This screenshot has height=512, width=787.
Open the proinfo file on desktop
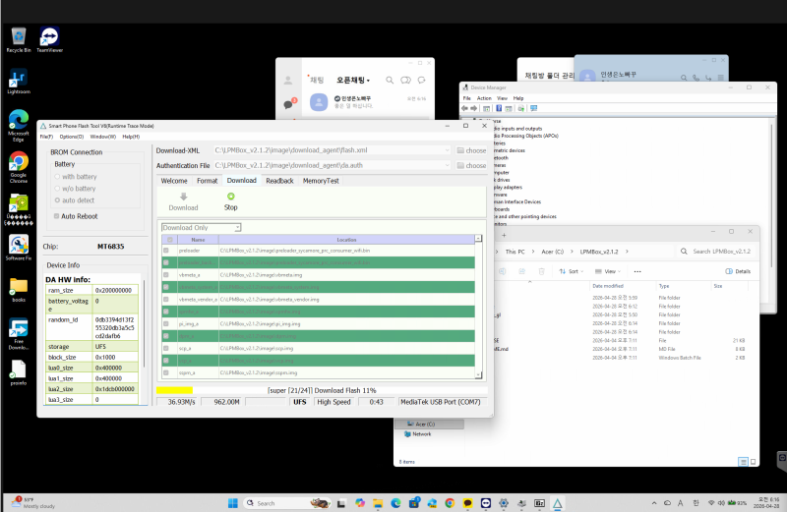click(19, 373)
